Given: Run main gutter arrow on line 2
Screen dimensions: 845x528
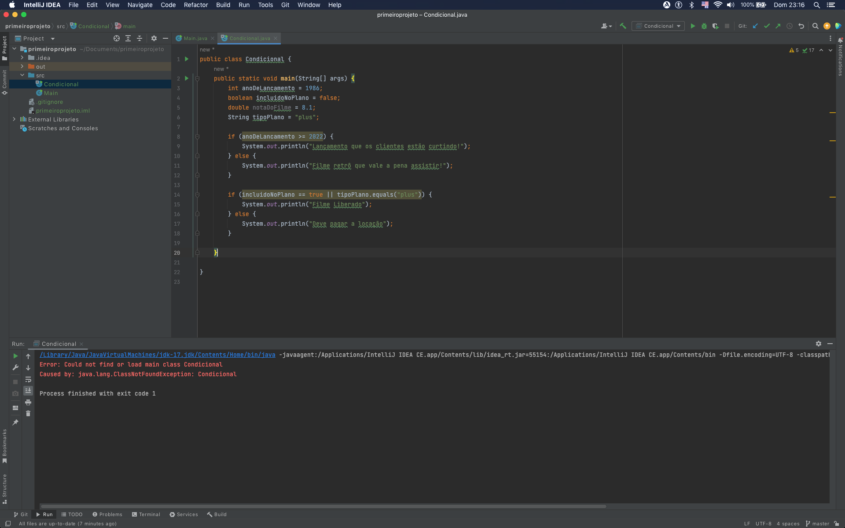Looking at the screenshot, I should 187,78.
